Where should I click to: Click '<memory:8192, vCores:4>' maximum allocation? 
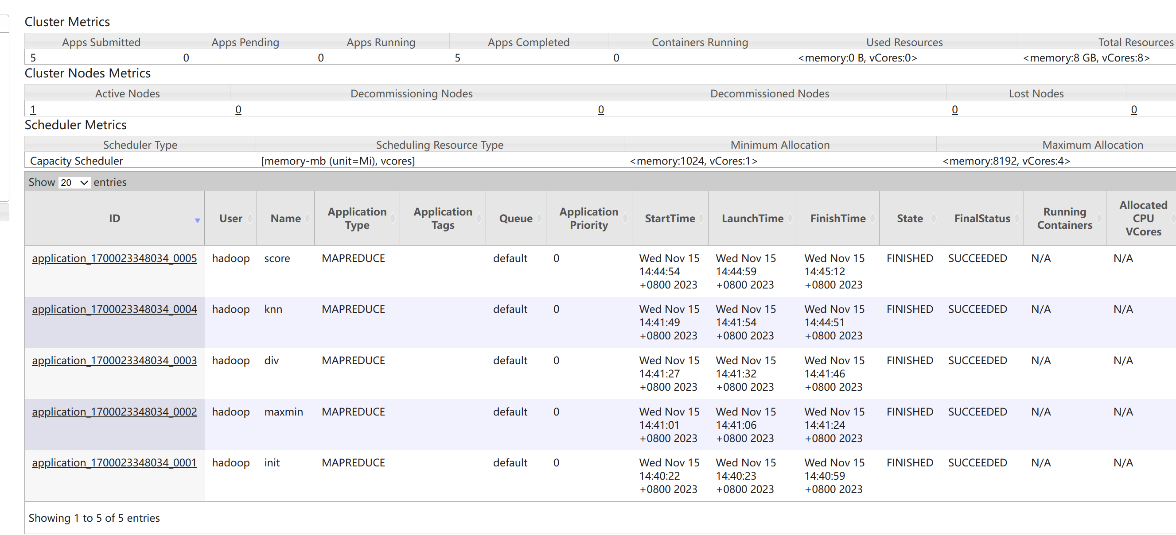[1006, 161]
